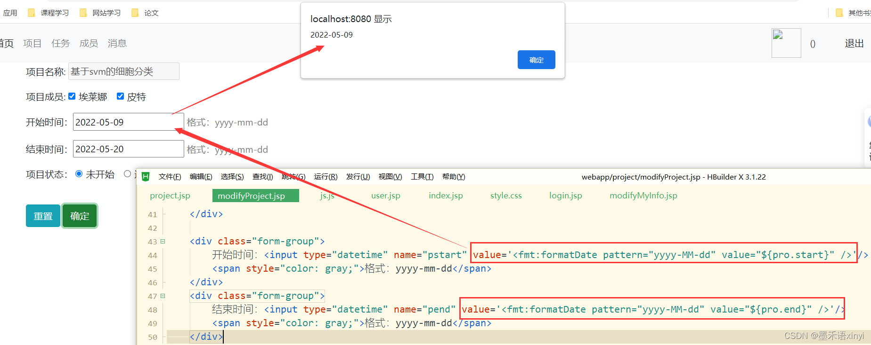
Task: Switch to the login.jsp tab
Action: coord(566,196)
